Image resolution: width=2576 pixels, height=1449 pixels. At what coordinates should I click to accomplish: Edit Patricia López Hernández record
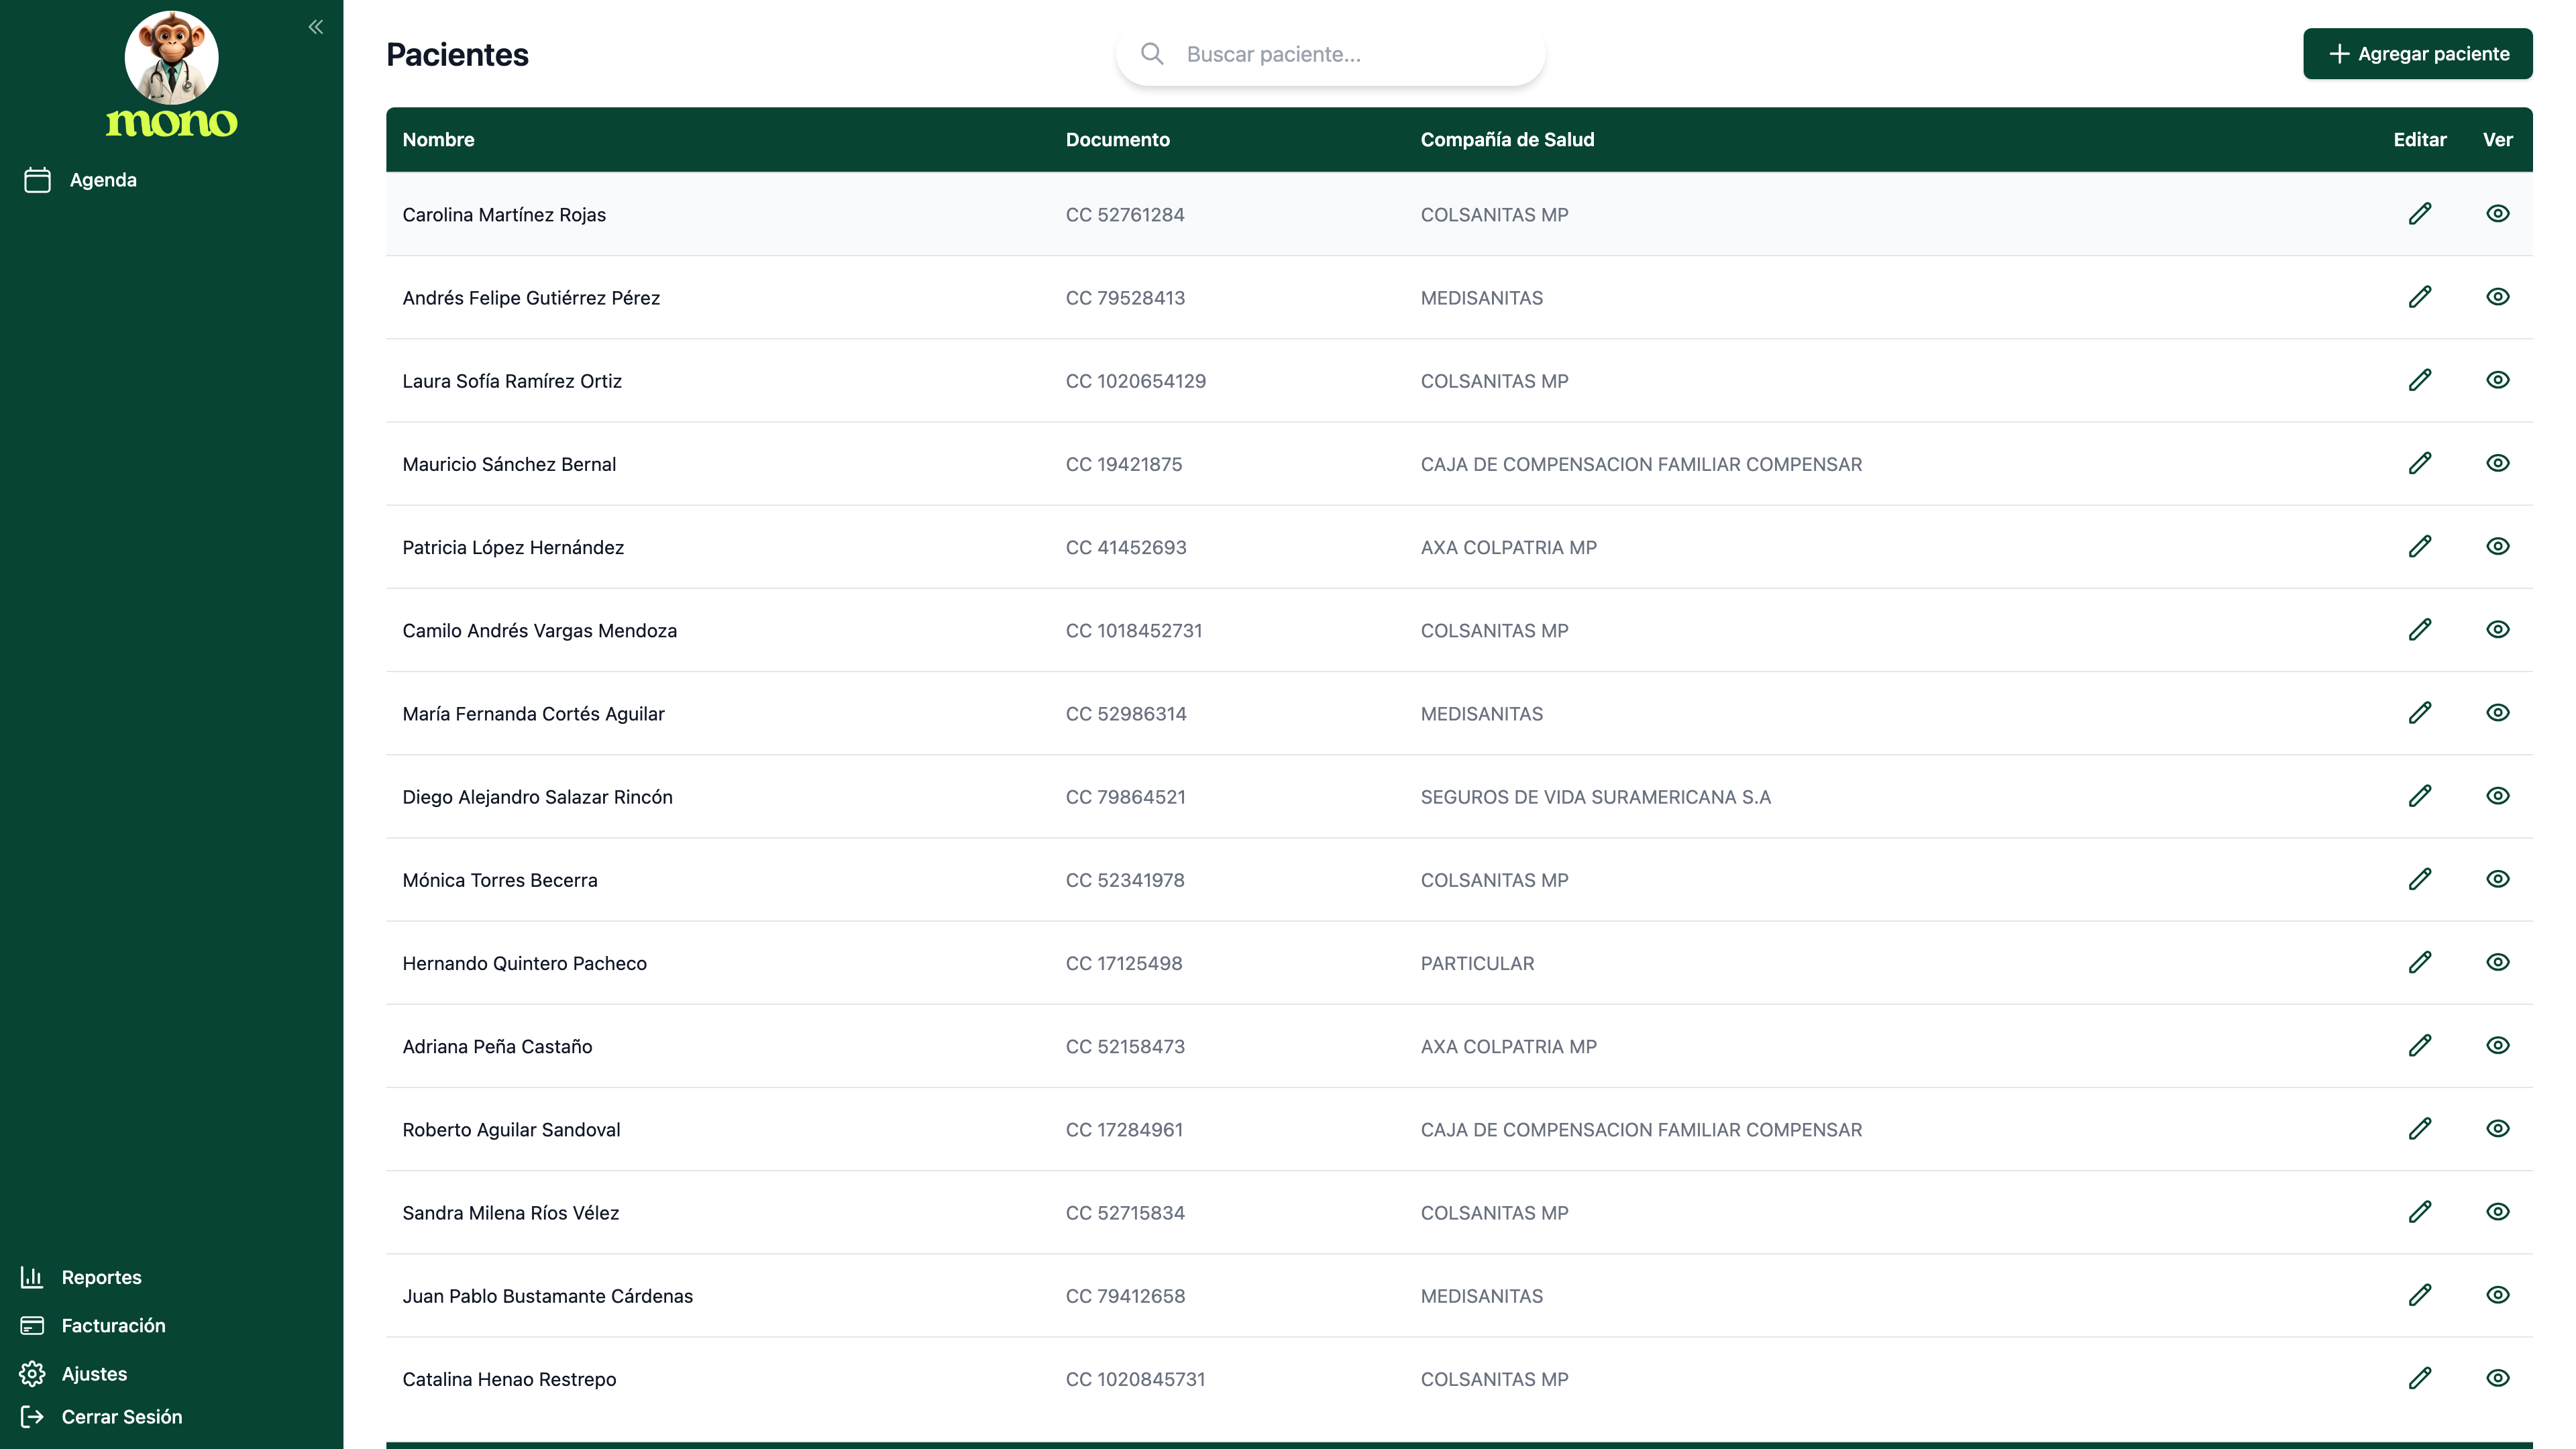(2419, 546)
